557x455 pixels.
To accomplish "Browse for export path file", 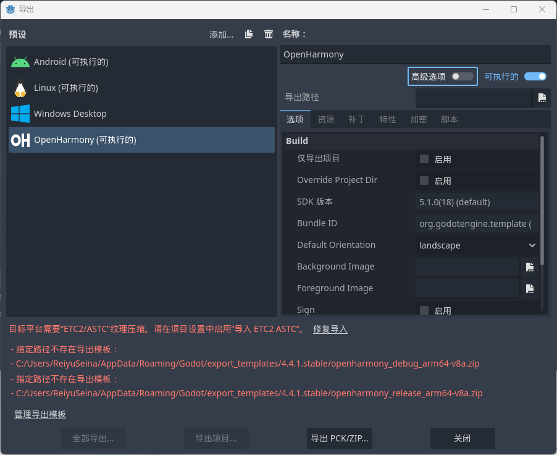I will coord(542,98).
